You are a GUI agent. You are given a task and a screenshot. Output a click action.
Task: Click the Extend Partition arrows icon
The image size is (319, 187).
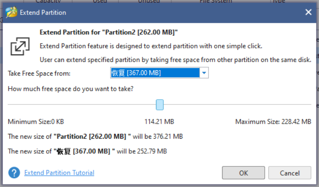[20, 46]
